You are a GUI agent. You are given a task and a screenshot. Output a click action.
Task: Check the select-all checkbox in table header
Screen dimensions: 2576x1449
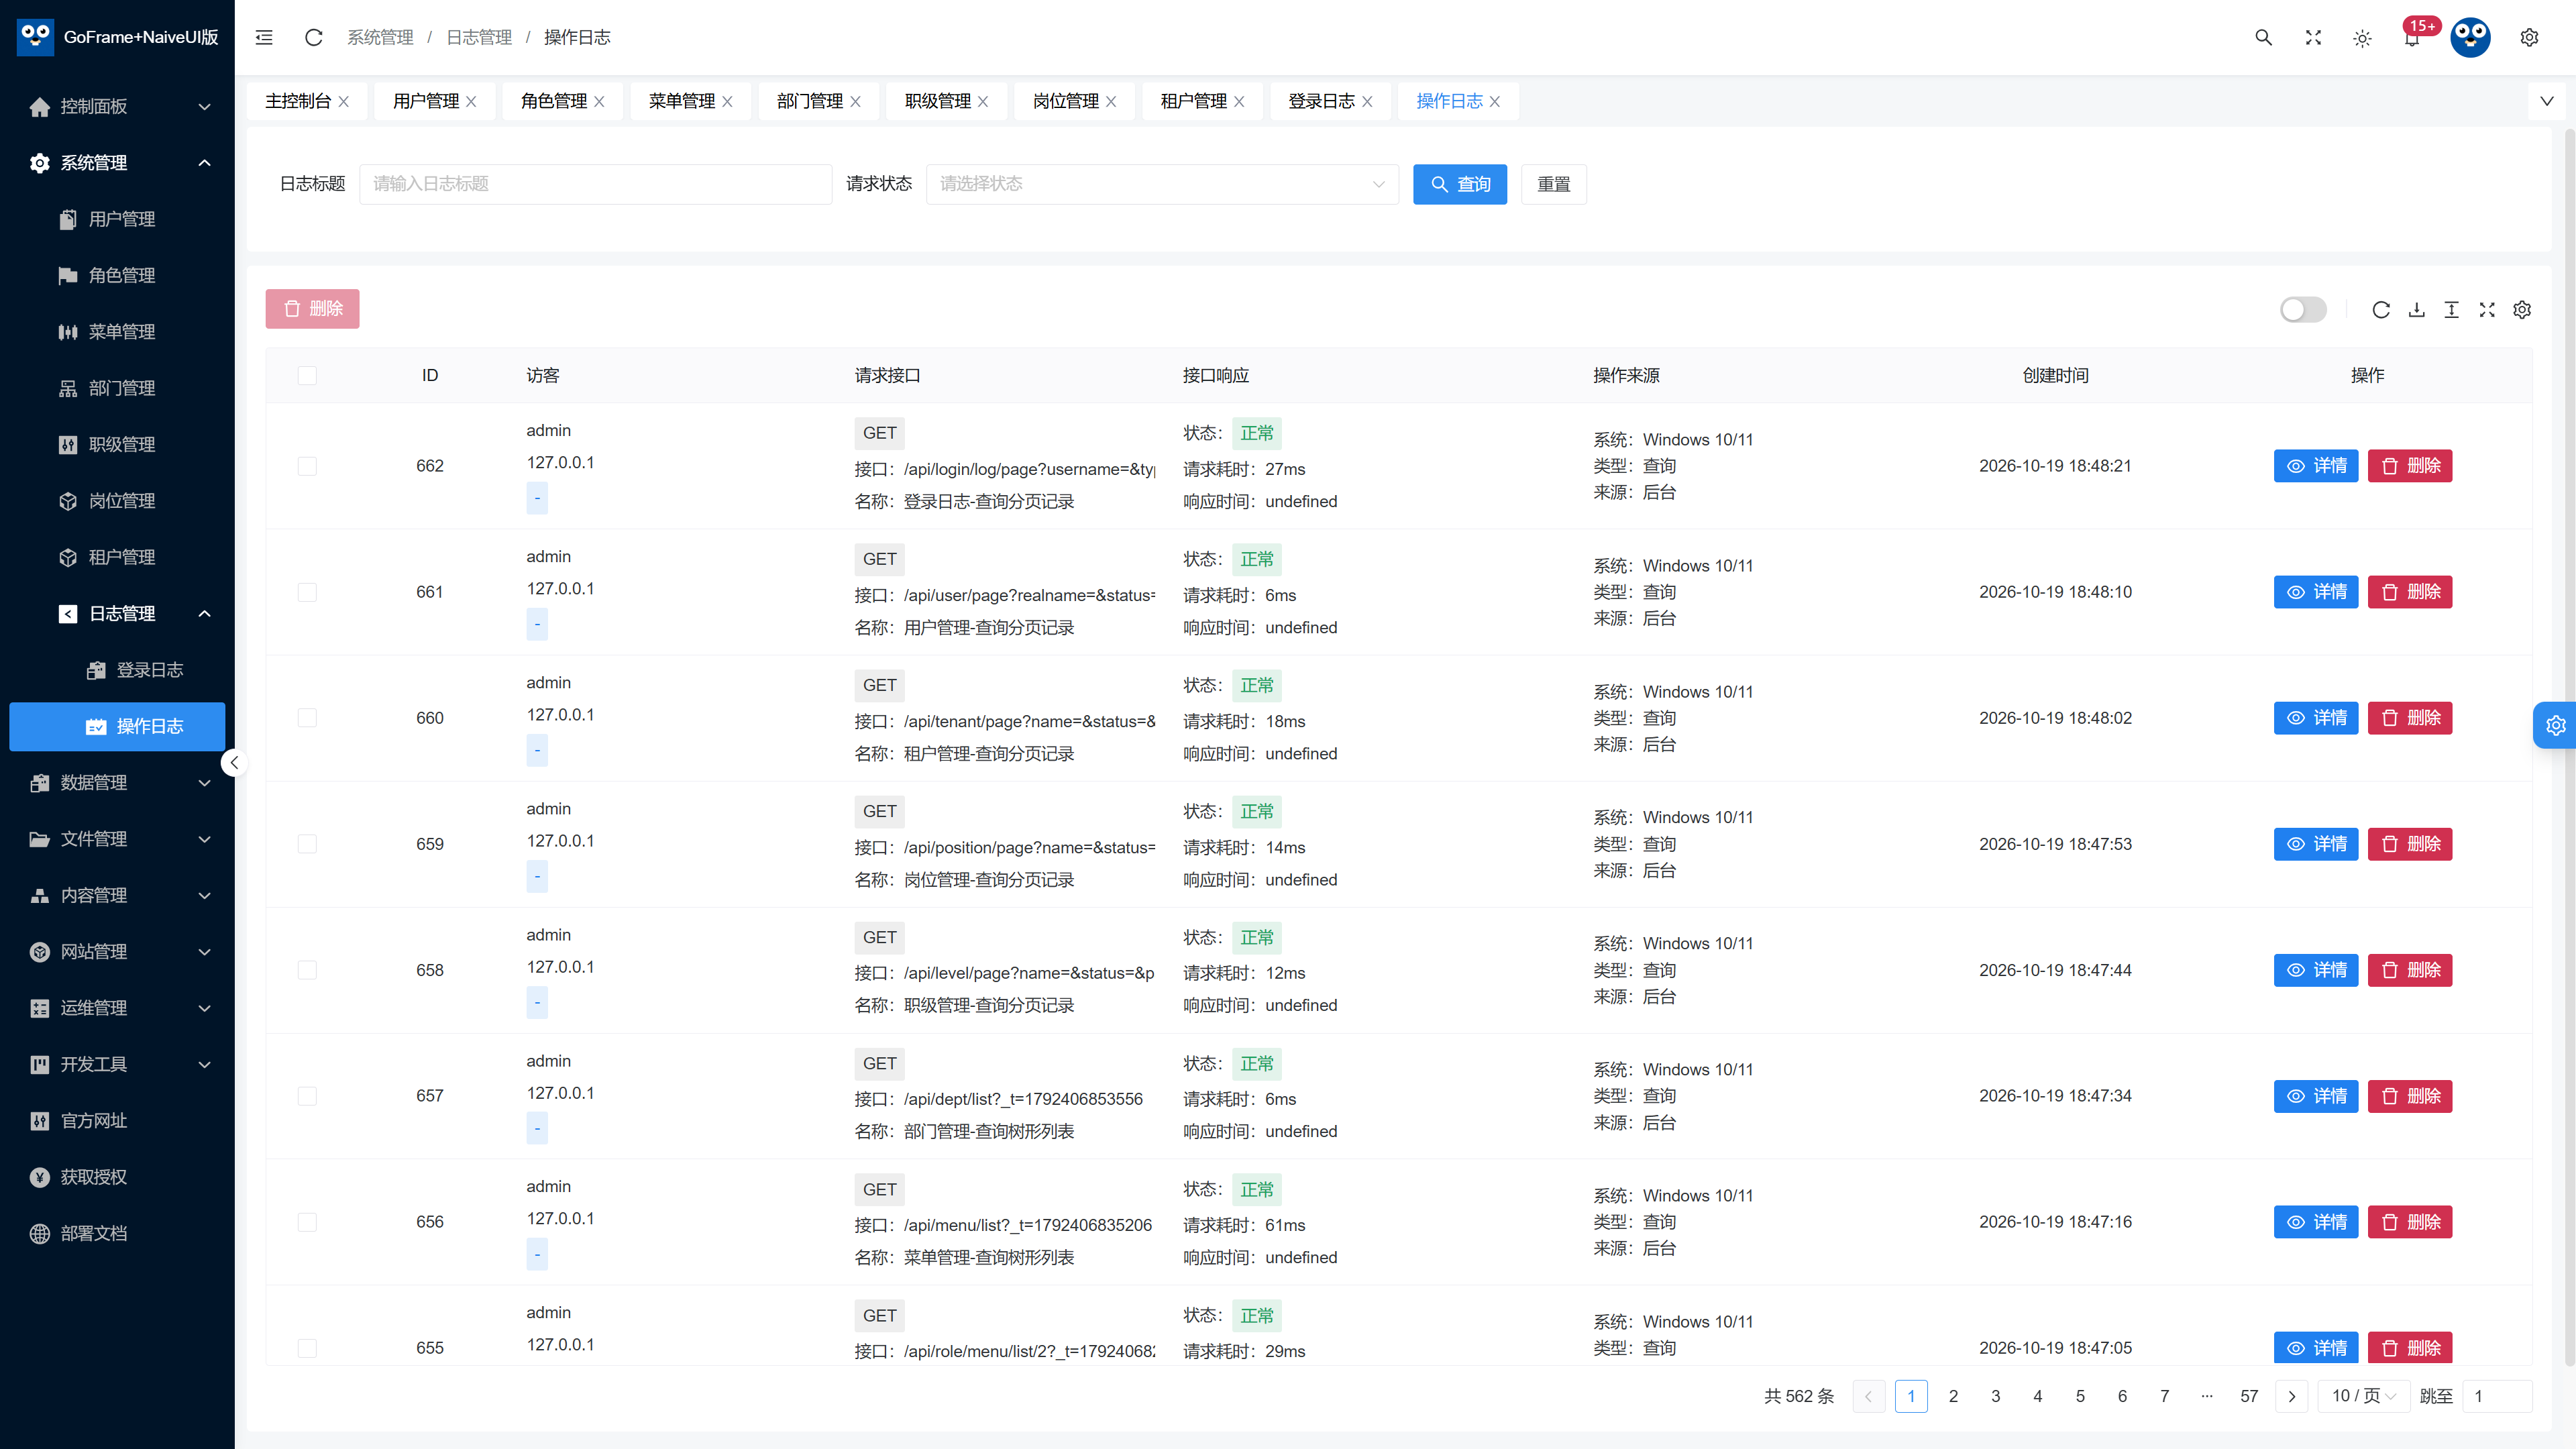307,375
